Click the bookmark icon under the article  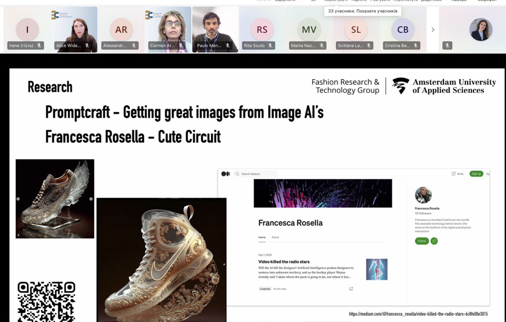351,289
